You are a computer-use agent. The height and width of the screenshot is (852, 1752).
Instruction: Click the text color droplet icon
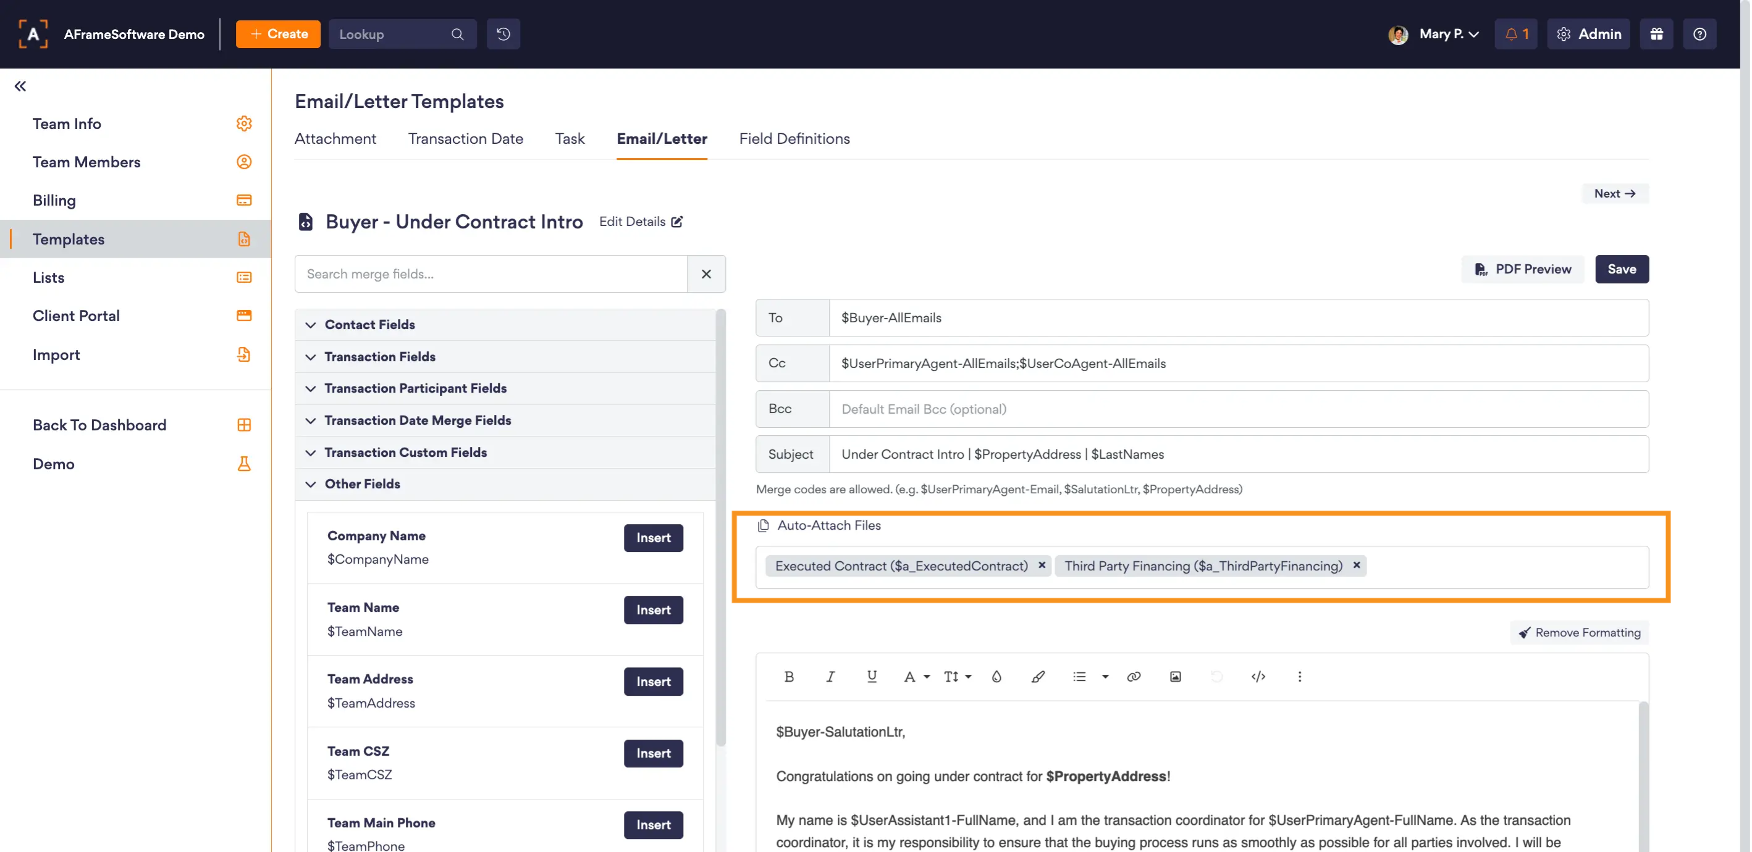click(996, 677)
